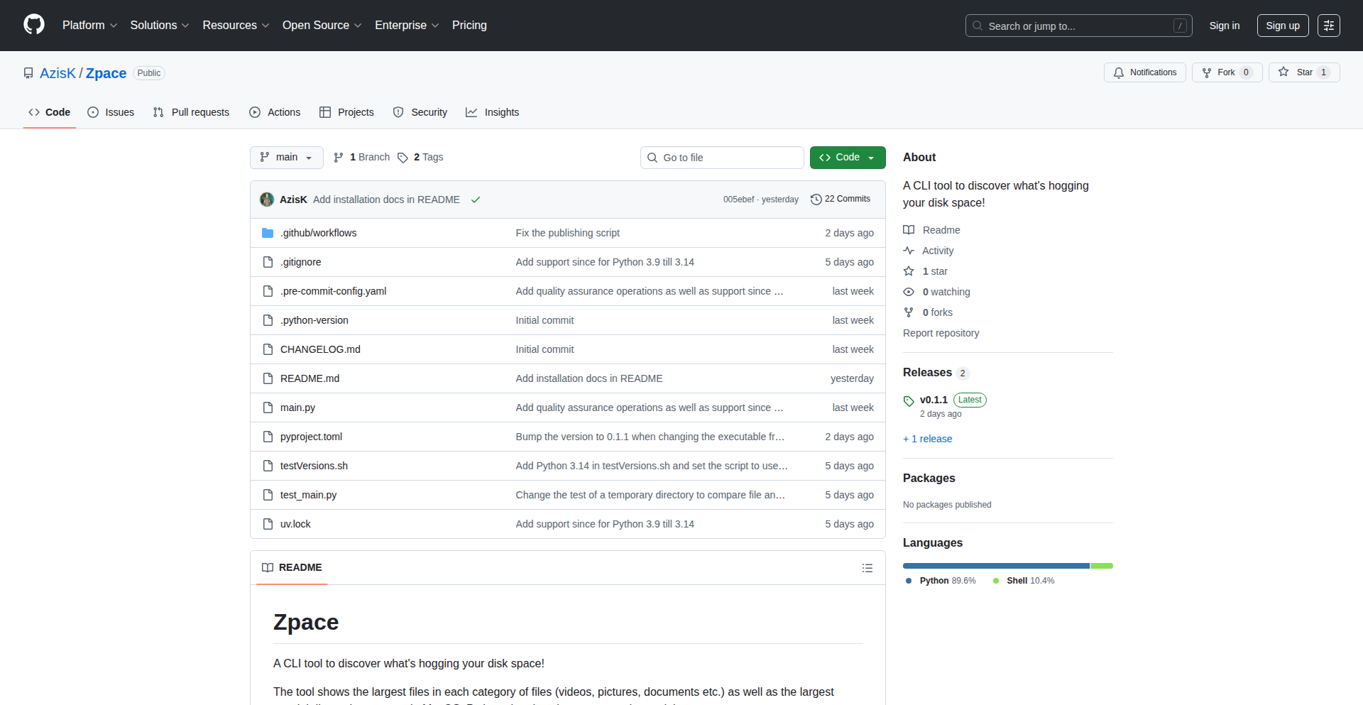Expand the main branch dropdown
Screen dimensions: 1363x705
[x=286, y=158]
